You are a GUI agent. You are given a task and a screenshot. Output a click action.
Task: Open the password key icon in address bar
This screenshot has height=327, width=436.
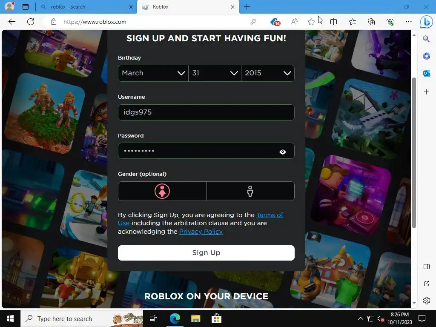[253, 22]
